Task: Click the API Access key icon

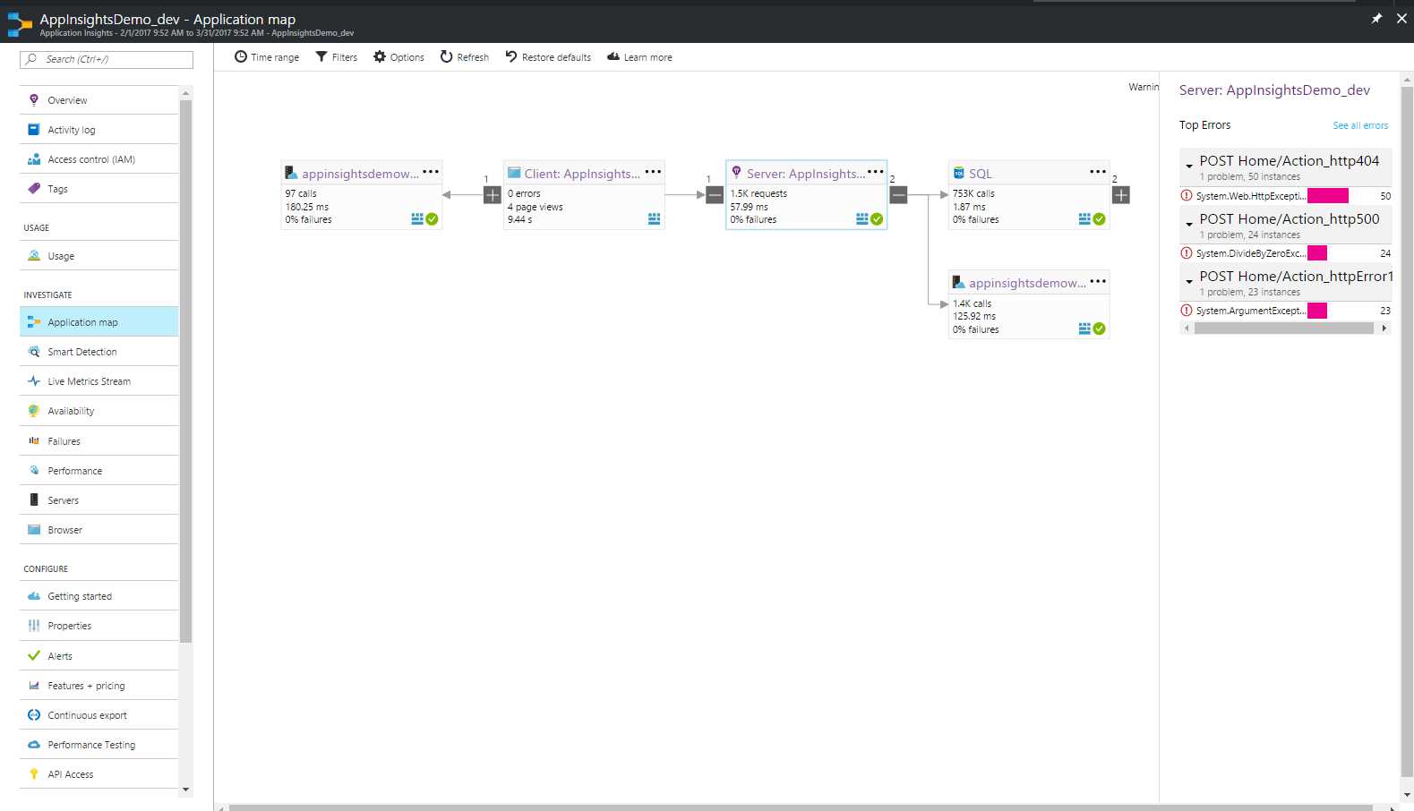Action: (x=34, y=774)
